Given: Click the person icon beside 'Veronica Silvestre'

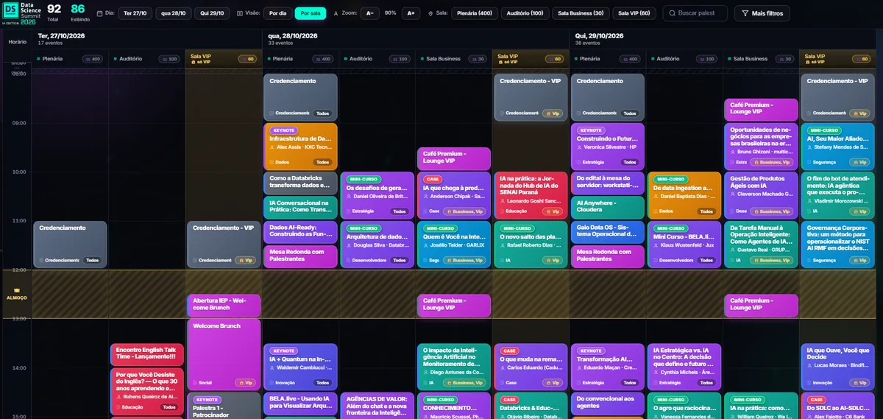Looking at the screenshot, I should [x=578, y=147].
